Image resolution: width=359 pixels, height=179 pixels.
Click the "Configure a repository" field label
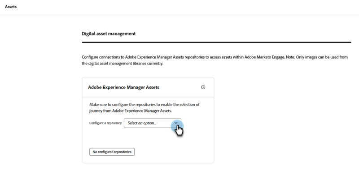[105, 123]
